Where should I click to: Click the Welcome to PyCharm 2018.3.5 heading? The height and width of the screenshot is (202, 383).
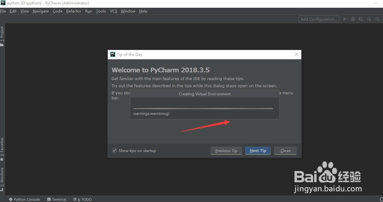tap(160, 70)
